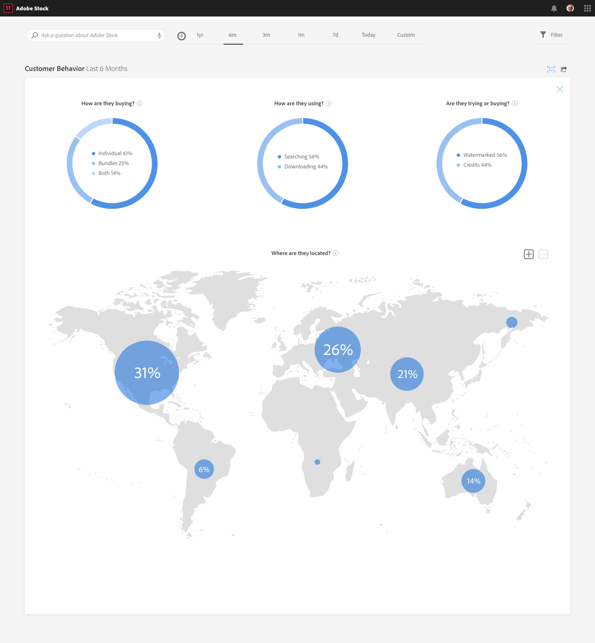
Task: Open the app switcher grid
Action: [x=587, y=8]
